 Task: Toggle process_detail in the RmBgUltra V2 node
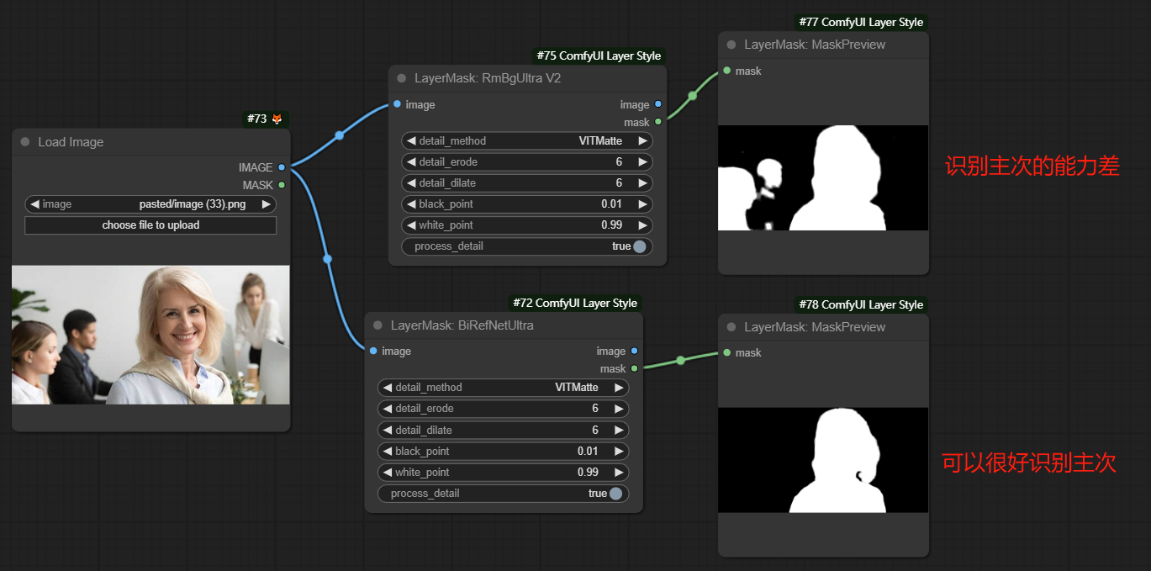[639, 246]
